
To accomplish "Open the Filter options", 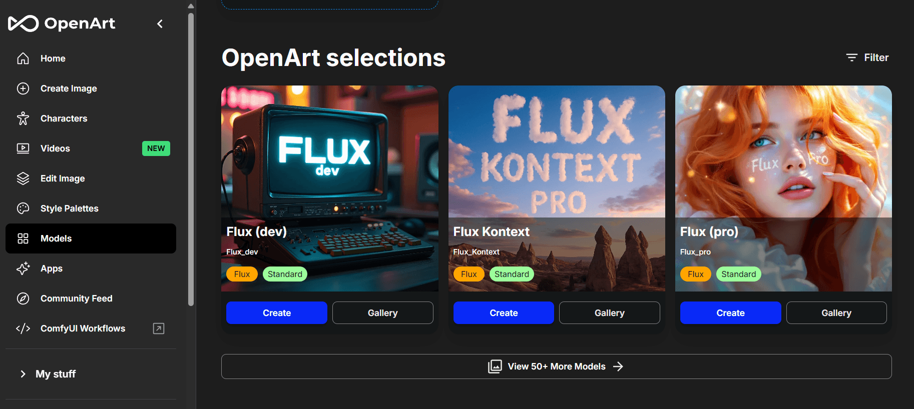I will (x=867, y=57).
